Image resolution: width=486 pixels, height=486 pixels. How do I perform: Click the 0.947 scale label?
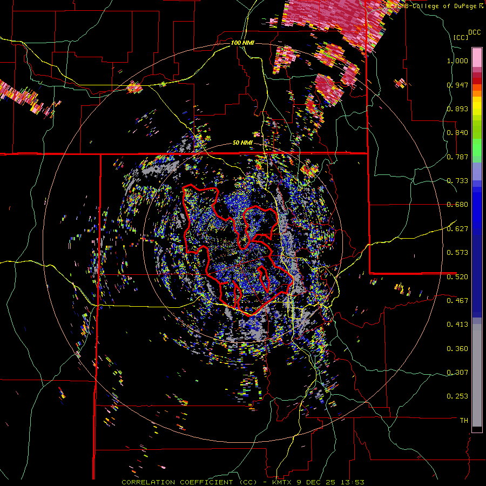[x=457, y=85]
